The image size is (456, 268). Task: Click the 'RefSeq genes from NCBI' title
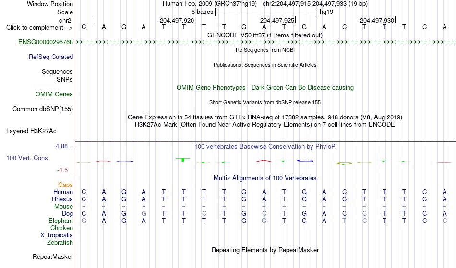click(x=265, y=50)
